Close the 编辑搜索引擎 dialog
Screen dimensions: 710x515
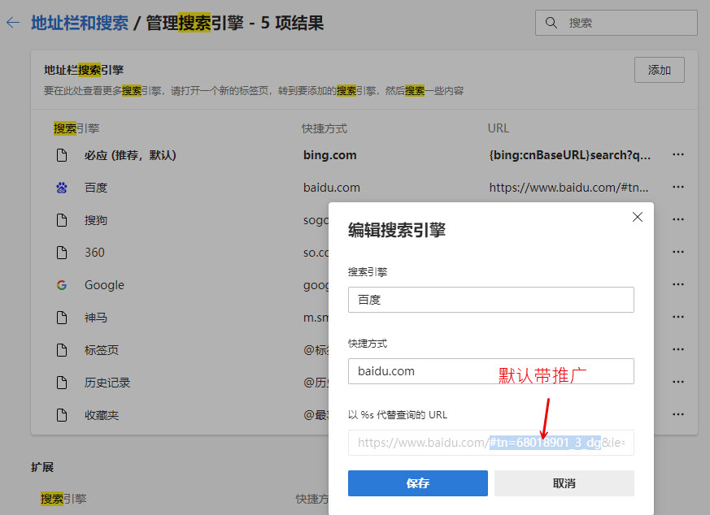pyautogui.click(x=637, y=217)
